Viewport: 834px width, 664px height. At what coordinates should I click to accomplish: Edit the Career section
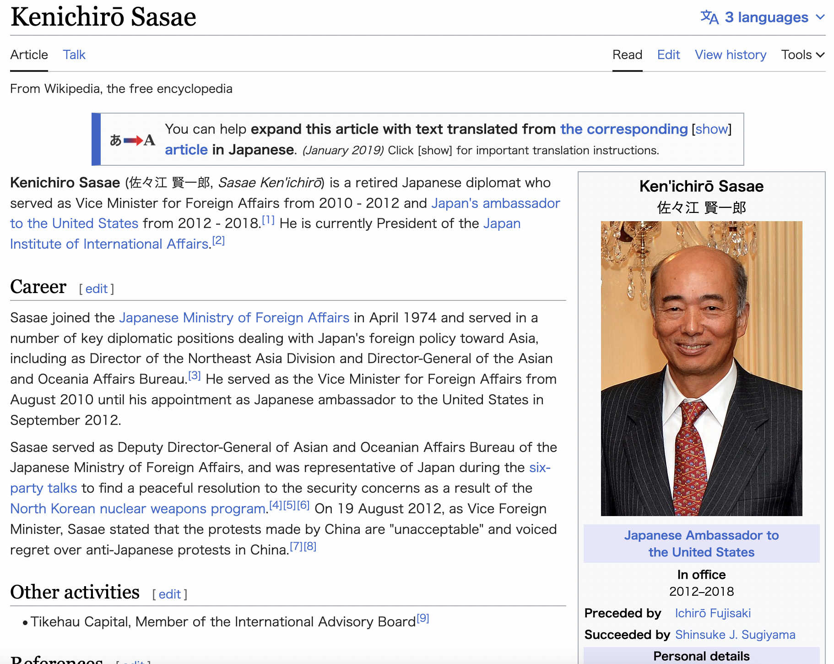[97, 289]
